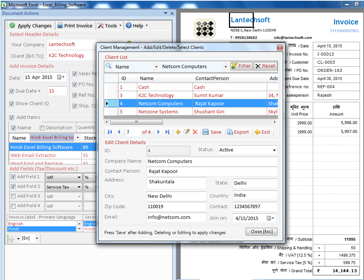The width and height of the screenshot is (364, 280).
Task: Open the [En] language dropdown
Action: (37, 238)
